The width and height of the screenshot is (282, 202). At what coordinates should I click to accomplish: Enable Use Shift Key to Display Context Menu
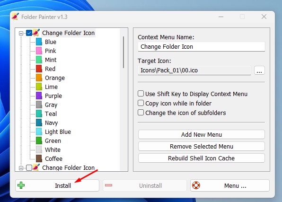tap(141, 94)
